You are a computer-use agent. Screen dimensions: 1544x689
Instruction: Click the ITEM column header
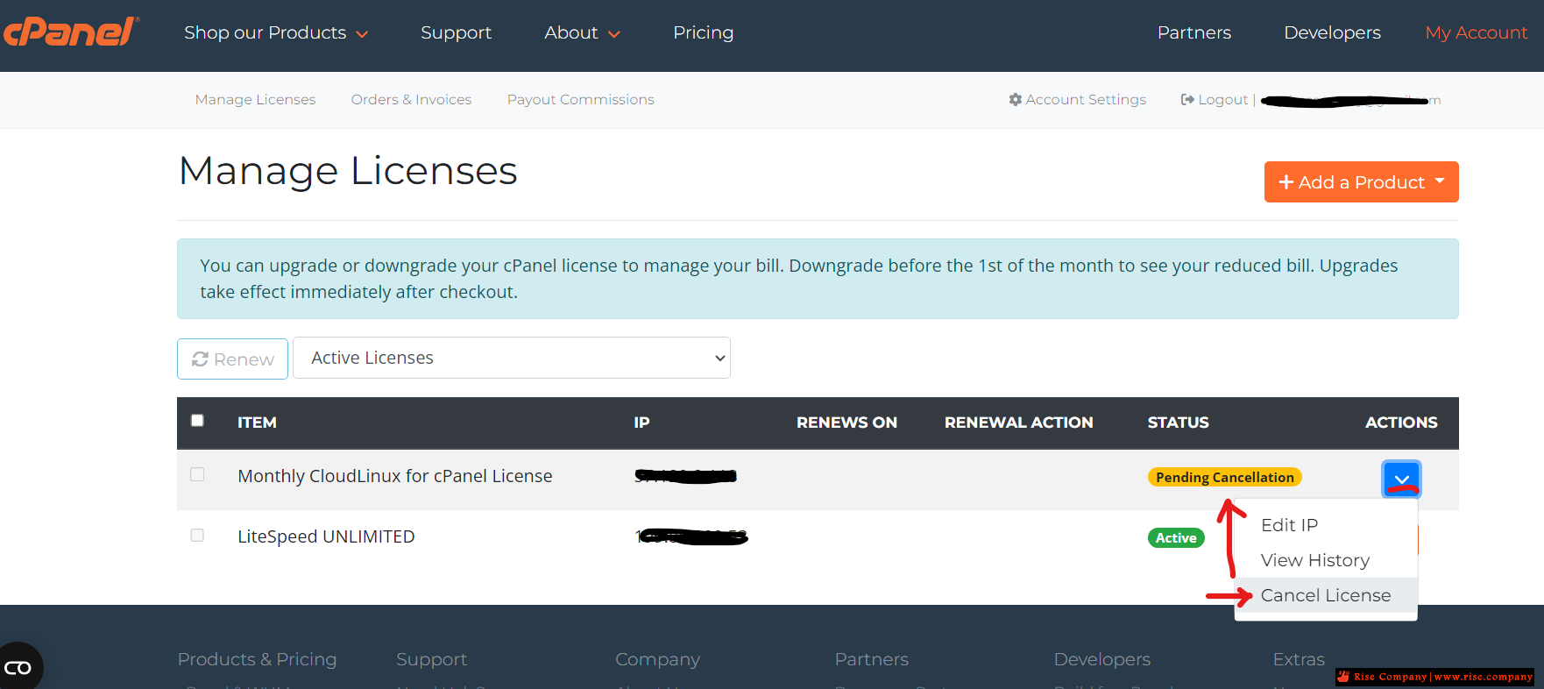257,423
